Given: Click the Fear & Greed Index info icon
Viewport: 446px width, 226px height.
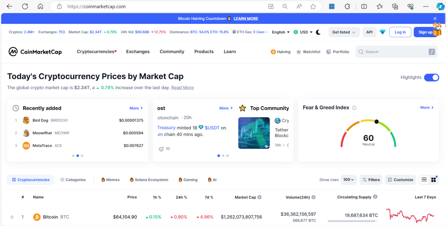Looking at the screenshot, I should [354, 108].
